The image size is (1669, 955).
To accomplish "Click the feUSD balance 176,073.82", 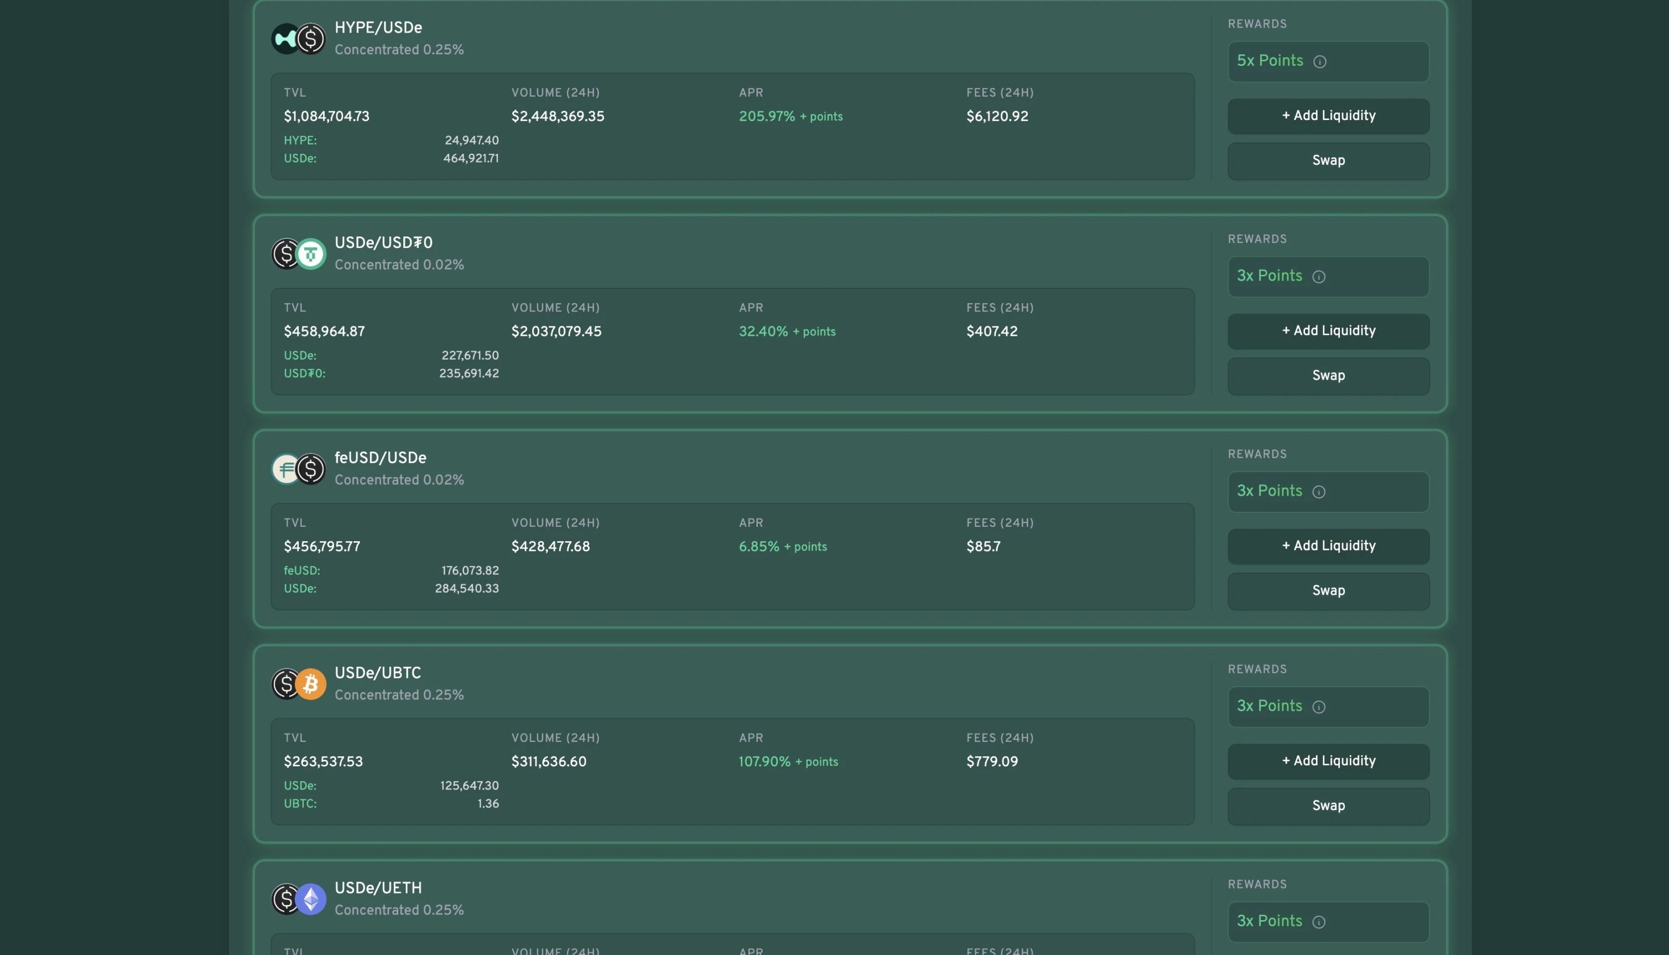I will [470, 570].
